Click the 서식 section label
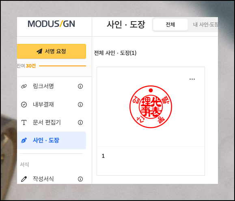The height and width of the screenshot is (201, 235). [24, 164]
